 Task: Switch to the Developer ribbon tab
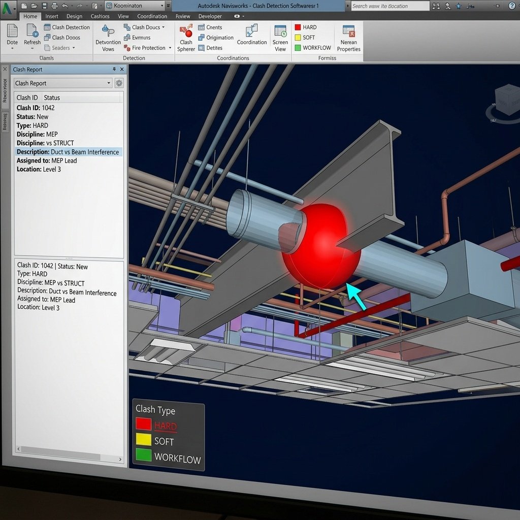(210, 16)
